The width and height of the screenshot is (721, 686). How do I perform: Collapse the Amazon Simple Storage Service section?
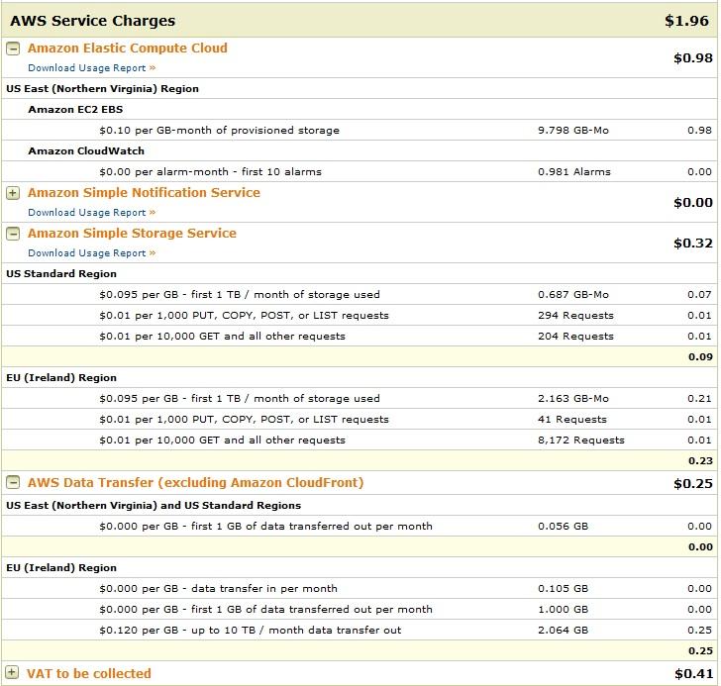coord(13,234)
